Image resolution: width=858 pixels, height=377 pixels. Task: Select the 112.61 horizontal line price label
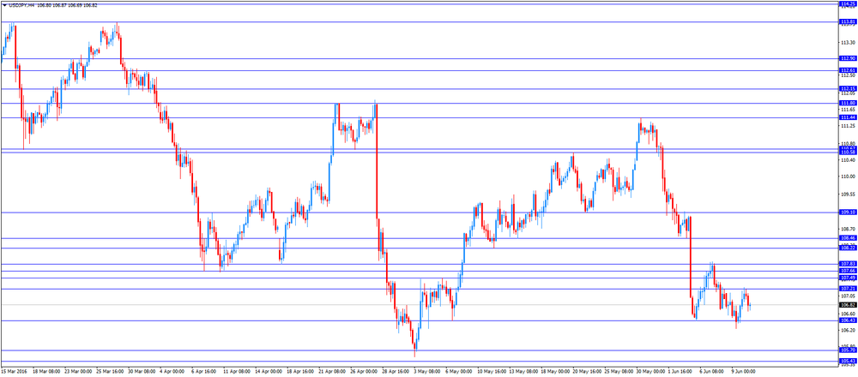(x=848, y=70)
